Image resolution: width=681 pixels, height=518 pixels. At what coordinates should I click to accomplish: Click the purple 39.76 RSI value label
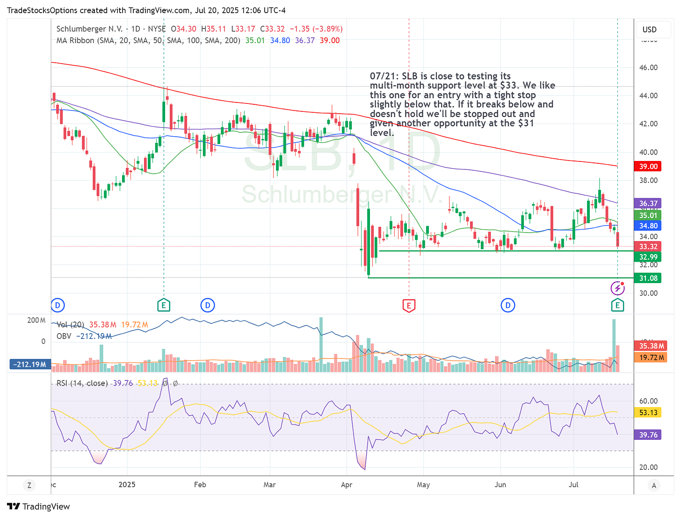click(648, 435)
